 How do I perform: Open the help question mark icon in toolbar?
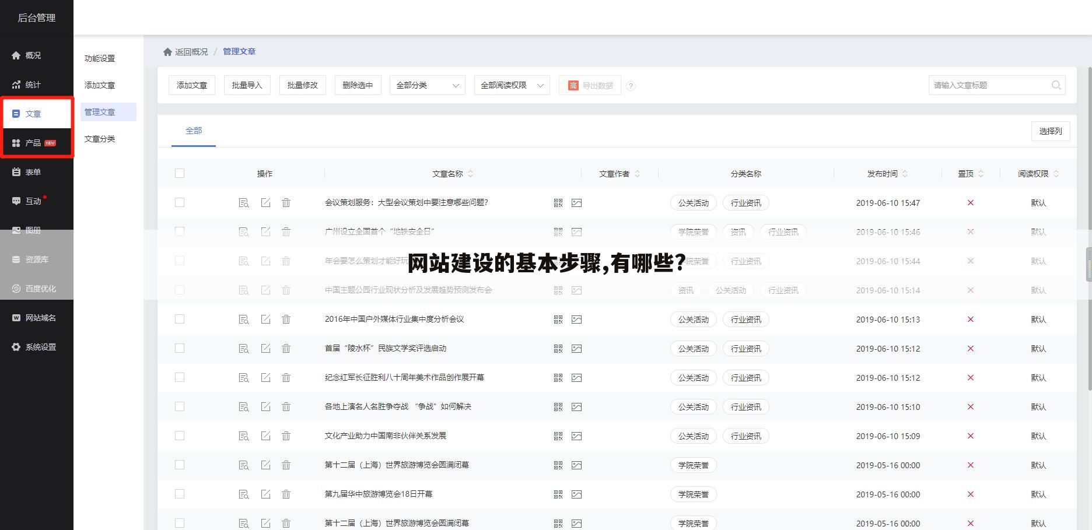click(x=631, y=86)
